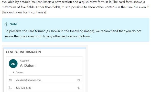The width and height of the screenshot is (151, 92).
Task: Click the GENERAL INFORMATION section header
Action: (x=24, y=52)
